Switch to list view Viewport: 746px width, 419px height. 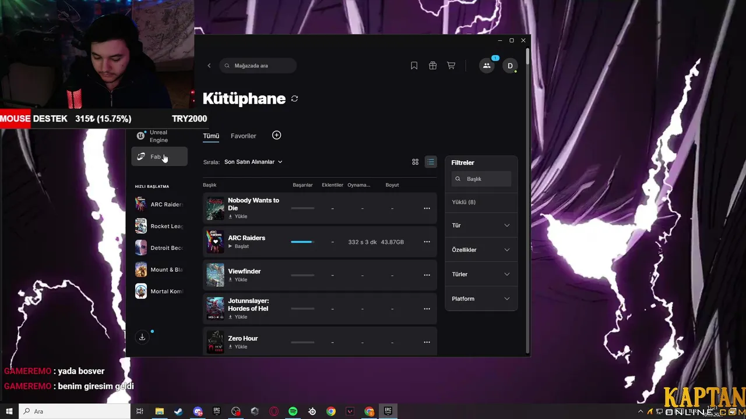(x=431, y=162)
